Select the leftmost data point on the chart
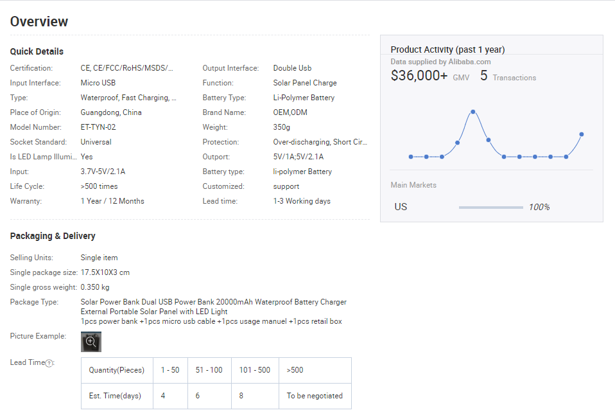 pyautogui.click(x=411, y=157)
